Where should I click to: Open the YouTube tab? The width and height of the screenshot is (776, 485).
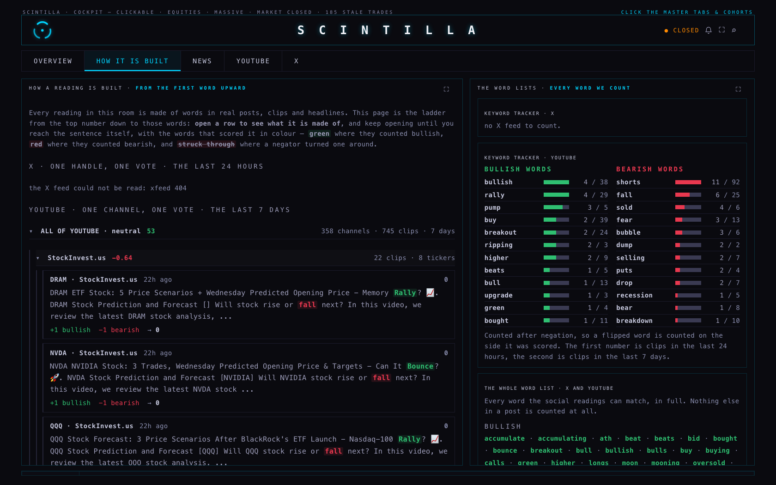253,61
